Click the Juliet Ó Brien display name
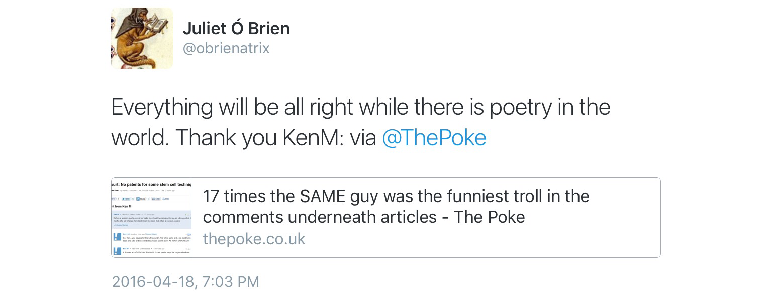This screenshot has height=299, width=772. point(236,28)
